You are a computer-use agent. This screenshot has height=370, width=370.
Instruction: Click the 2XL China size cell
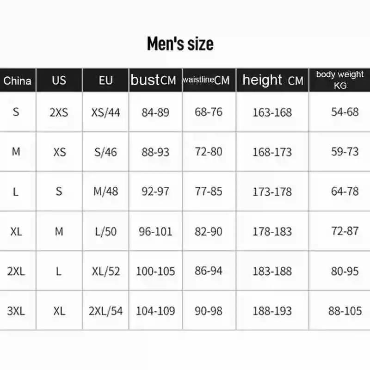tap(16, 271)
